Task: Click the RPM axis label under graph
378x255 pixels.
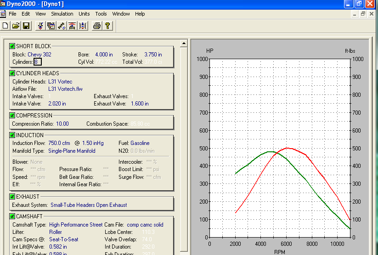Action: (280, 252)
